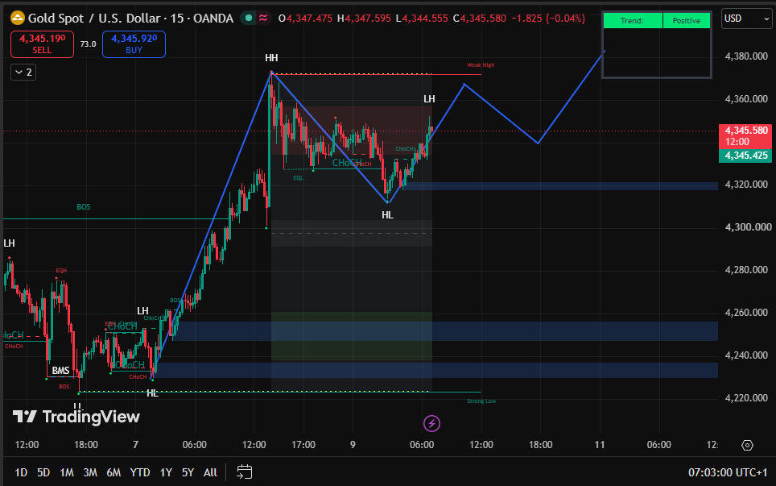Click the red SELL price button
The image size is (776, 486).
point(42,44)
